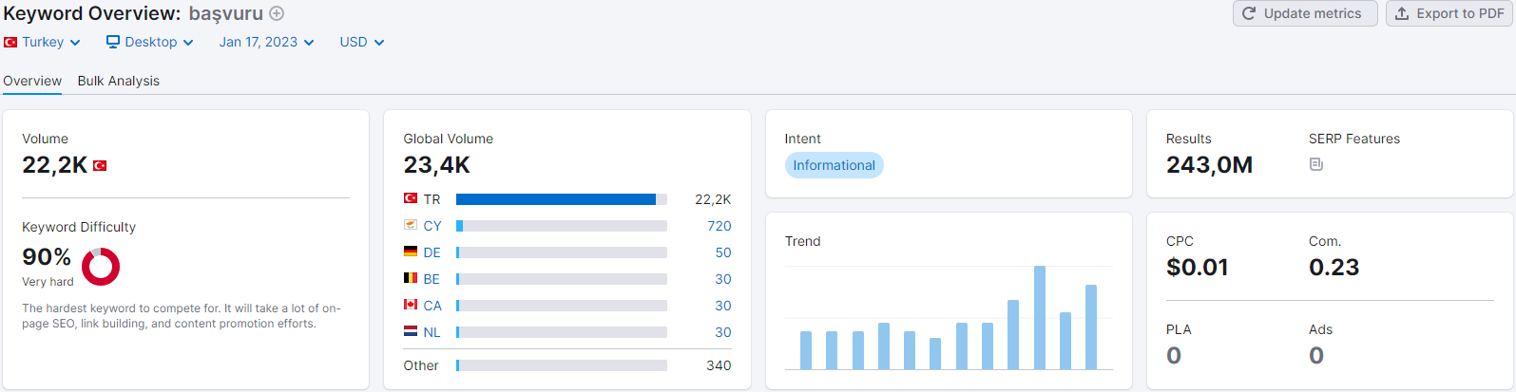Screen dimensions: 1516x392
Task: Click the 22,2K TR volume value
Action: [x=713, y=199]
